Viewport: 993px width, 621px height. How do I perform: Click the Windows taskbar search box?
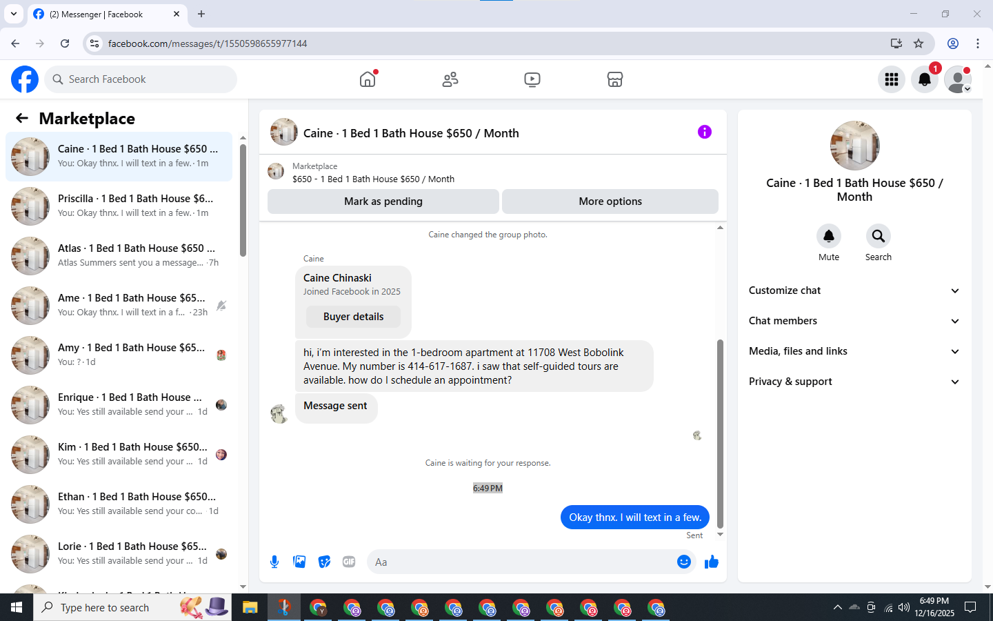pos(132,608)
